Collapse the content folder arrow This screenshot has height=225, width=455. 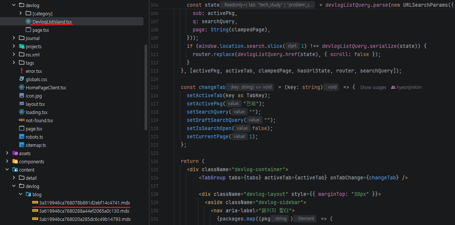[7, 170]
